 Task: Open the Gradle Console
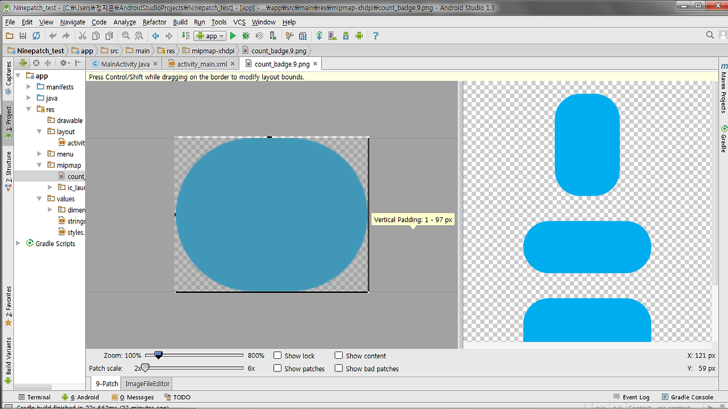[x=687, y=397]
